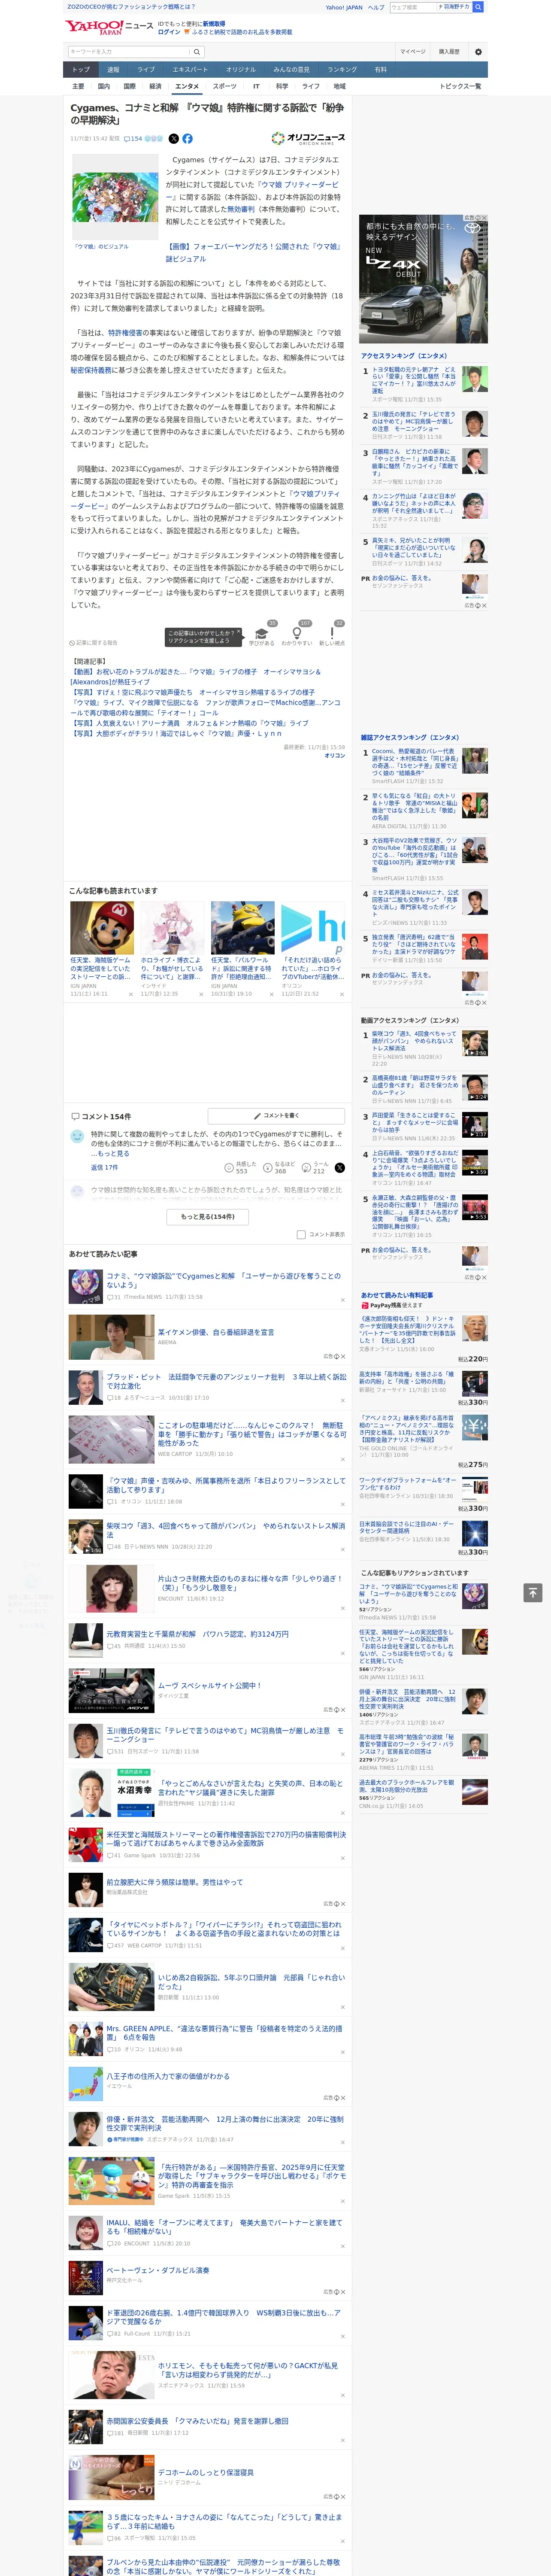Click the keyword search input field

129,52
